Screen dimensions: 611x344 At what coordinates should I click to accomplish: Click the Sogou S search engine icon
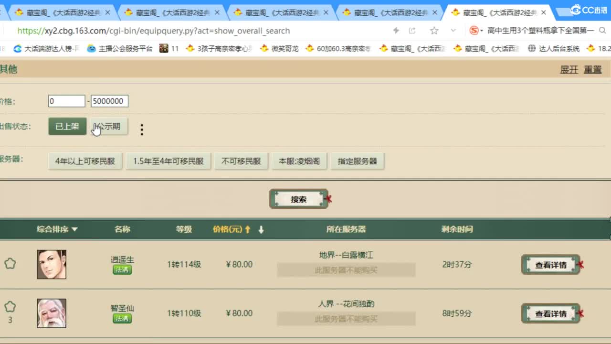[474, 31]
